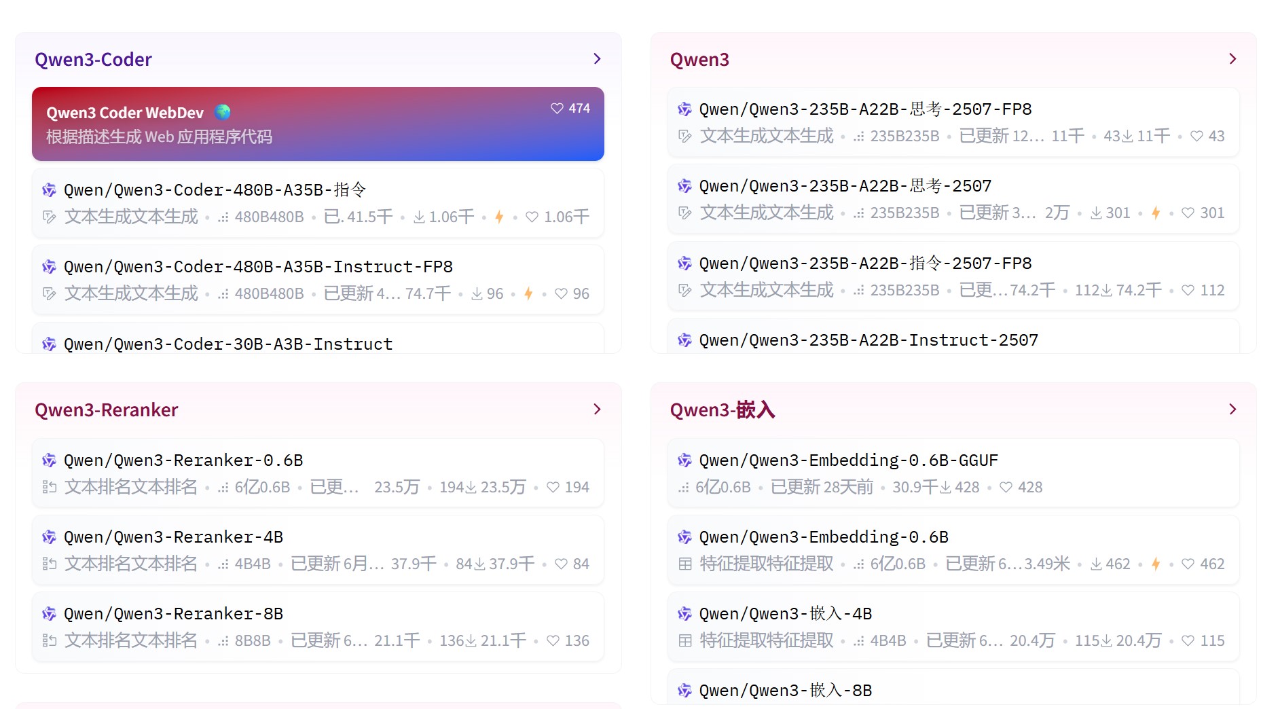Open Qwen/Qwen3-Reranker-4B model

(x=173, y=537)
